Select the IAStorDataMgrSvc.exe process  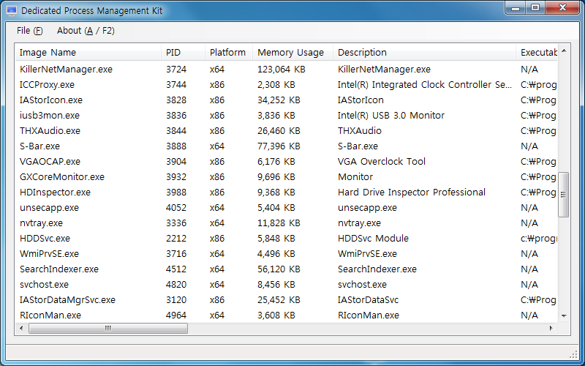coord(67,300)
